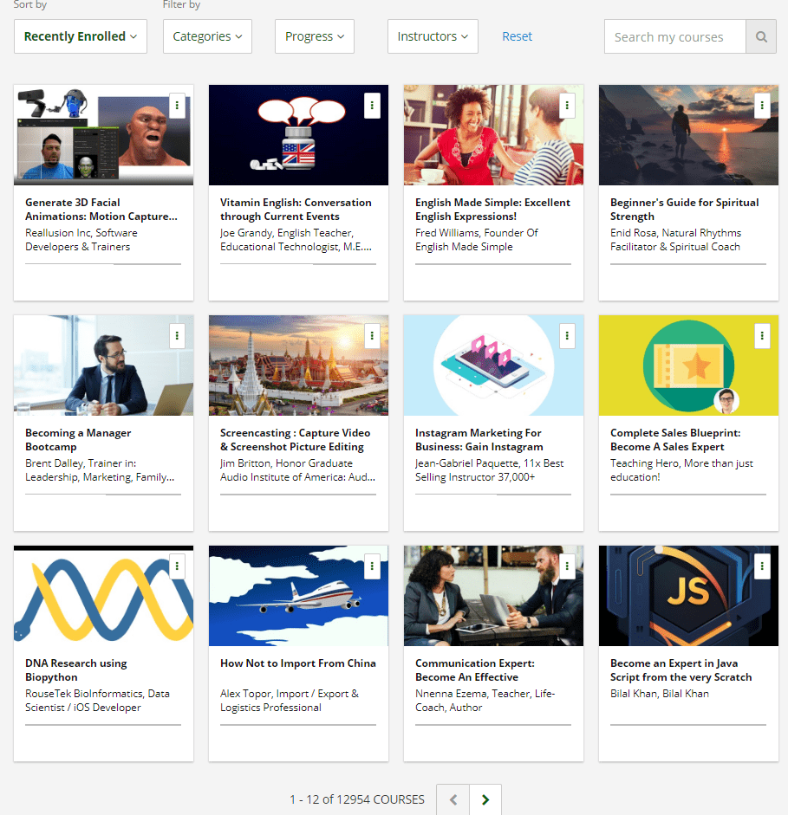788x815 pixels.
Task: Click the search magnifier icon button
Action: (x=760, y=36)
